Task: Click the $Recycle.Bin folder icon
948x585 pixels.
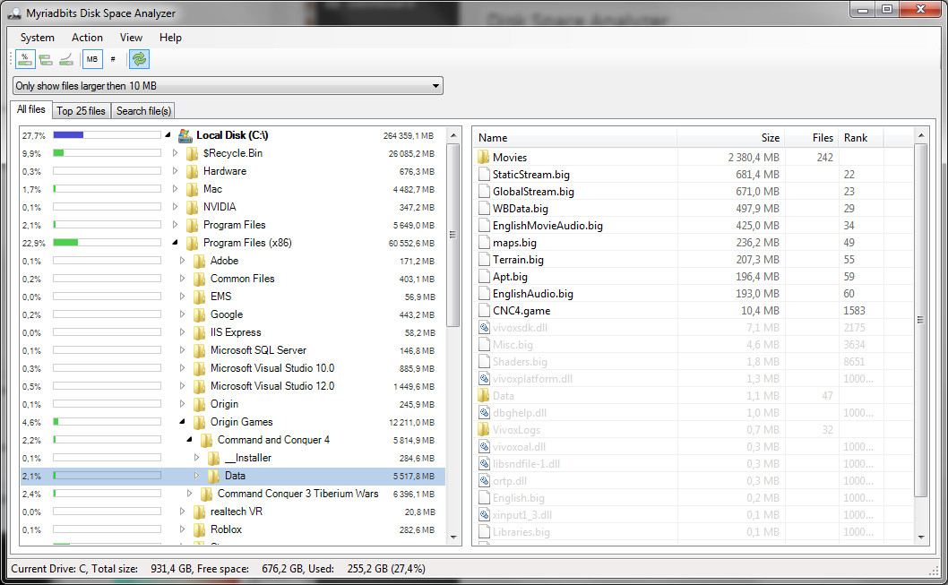Action: coord(193,153)
